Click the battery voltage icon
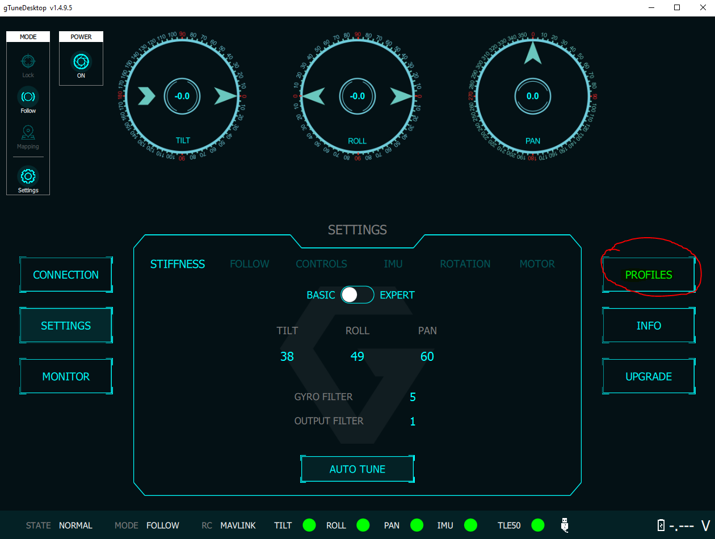Screen dimensions: 715x539 pyautogui.click(x=661, y=525)
